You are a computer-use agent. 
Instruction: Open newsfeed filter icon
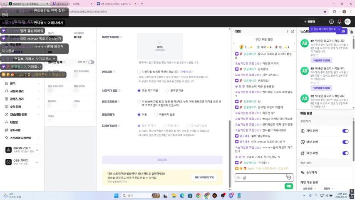click(x=351, y=32)
